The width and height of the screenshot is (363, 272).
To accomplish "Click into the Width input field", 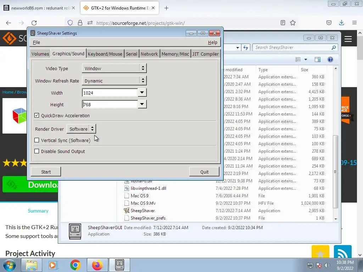I will (x=110, y=93).
